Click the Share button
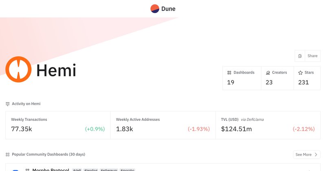The height and width of the screenshot is (171, 326). coord(313,56)
